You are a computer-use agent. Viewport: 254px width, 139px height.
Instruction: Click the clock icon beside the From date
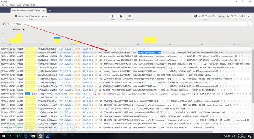point(195,16)
